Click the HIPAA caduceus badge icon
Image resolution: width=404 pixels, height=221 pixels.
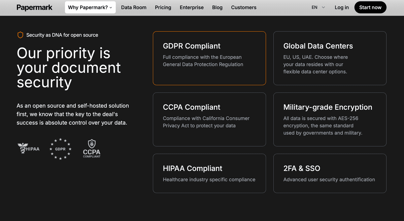(29, 149)
